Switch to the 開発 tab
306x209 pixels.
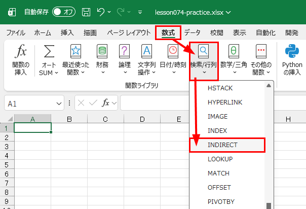click(x=292, y=32)
